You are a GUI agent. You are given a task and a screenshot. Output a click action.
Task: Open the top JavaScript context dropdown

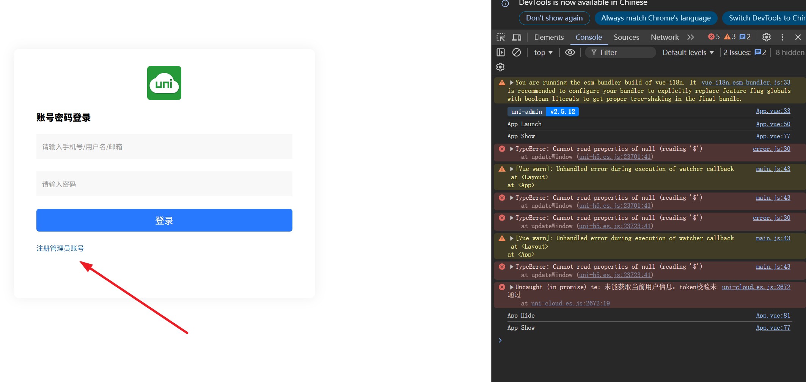click(543, 52)
